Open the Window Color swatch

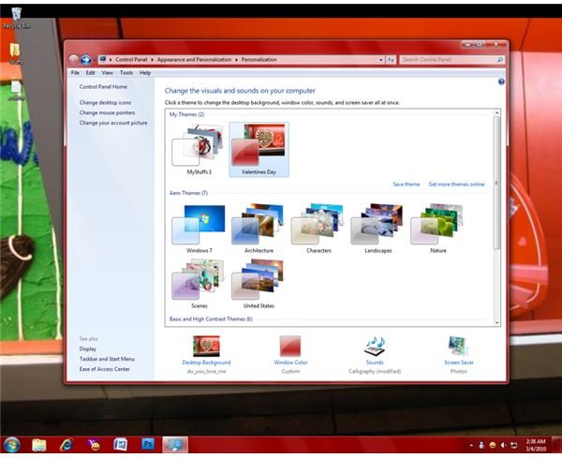[290, 346]
